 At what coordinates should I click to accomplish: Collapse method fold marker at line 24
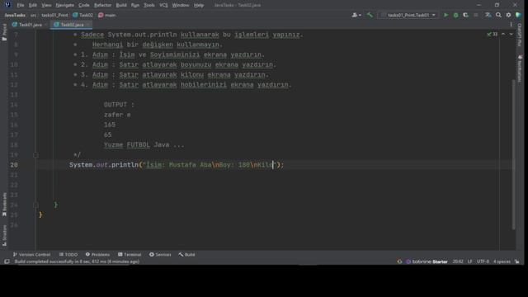click(x=35, y=205)
